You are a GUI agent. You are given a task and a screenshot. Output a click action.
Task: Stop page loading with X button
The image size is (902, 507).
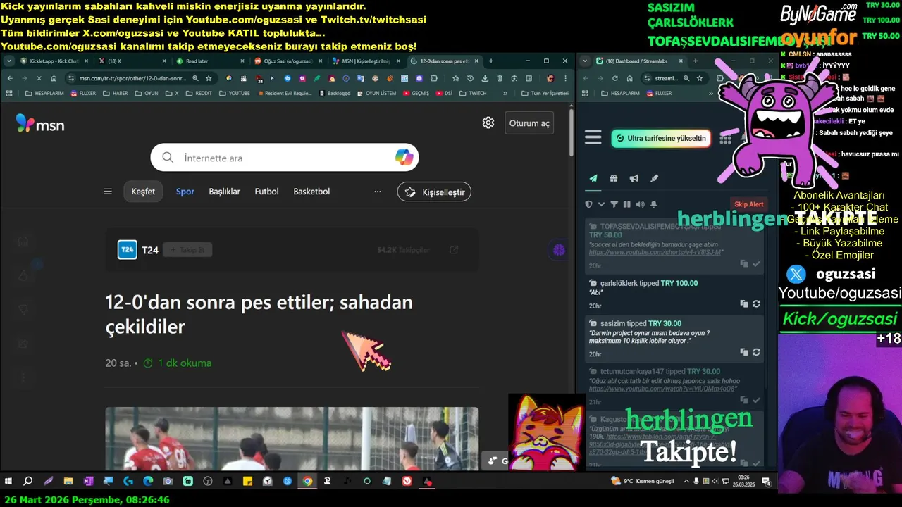click(x=38, y=78)
